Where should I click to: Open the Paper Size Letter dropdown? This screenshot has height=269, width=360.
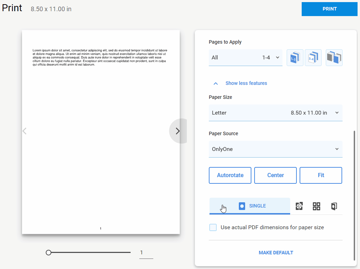[275, 113]
